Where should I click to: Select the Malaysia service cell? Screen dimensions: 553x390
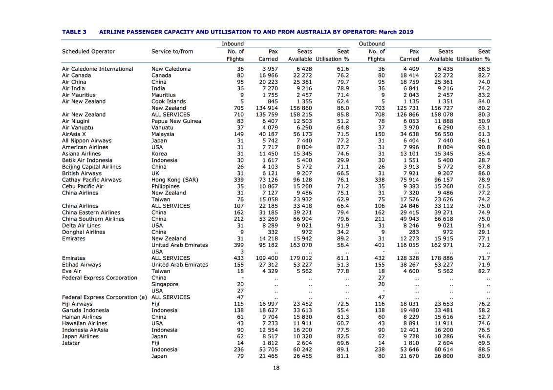tap(163, 134)
